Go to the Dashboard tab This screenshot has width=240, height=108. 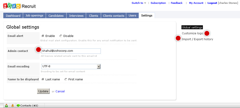13,15
